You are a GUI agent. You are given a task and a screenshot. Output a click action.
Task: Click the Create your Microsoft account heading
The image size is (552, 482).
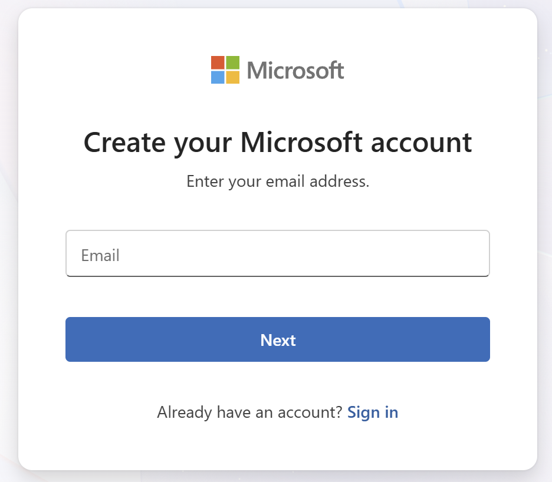[277, 142]
